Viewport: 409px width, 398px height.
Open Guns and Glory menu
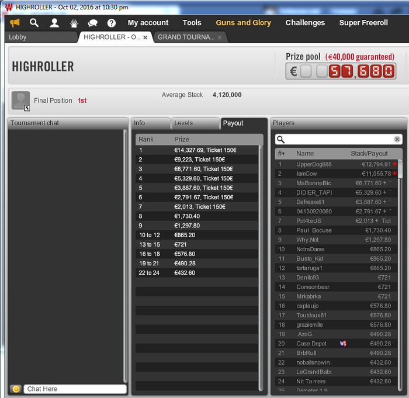[x=244, y=23]
